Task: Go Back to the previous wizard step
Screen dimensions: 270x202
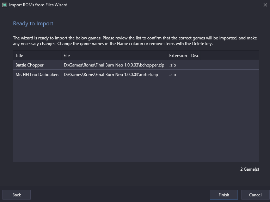Action: click(x=17, y=195)
